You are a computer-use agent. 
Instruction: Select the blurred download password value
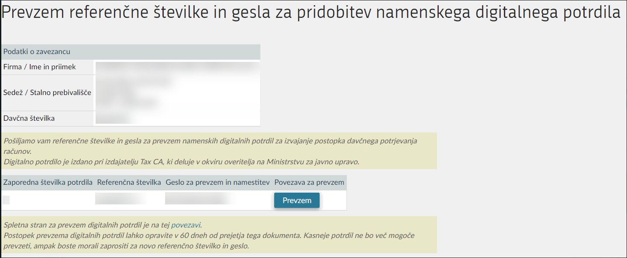[x=196, y=199]
